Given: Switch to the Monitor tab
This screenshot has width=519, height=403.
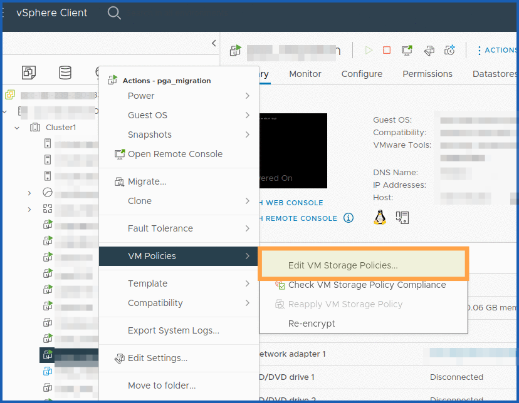Looking at the screenshot, I should (x=305, y=74).
